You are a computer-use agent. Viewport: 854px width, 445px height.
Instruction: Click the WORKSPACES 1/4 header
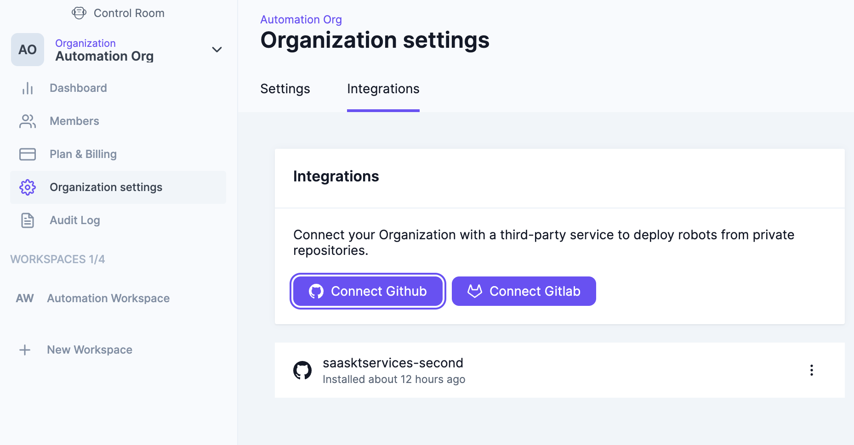[57, 259]
